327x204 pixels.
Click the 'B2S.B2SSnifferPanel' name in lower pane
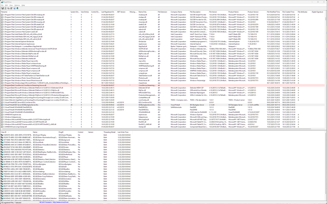point(40,154)
